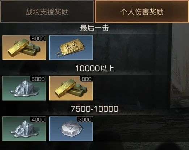Tap the bead chain on the dog tag
This screenshot has width=189, height=150.
[60, 54]
